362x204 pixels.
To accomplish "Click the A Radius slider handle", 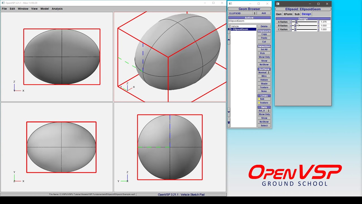I will tap(296, 22).
